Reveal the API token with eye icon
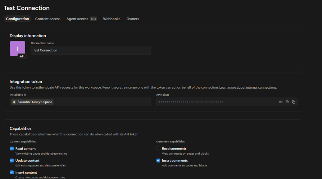The image size is (322, 179). point(281,102)
